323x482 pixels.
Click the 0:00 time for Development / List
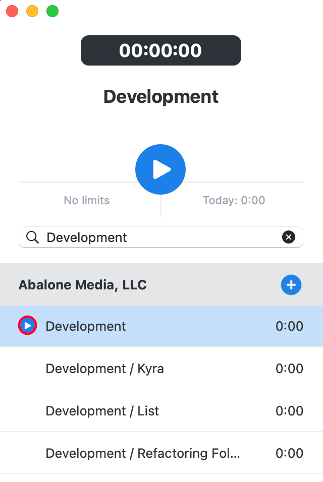click(x=289, y=411)
